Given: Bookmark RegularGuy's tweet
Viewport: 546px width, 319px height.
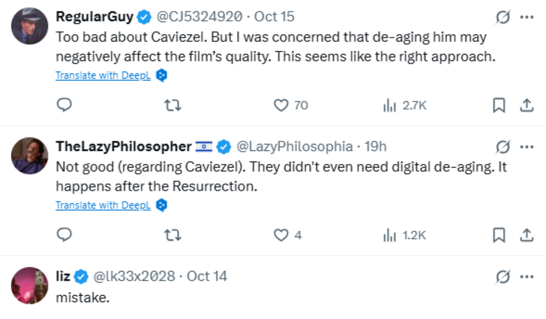Looking at the screenshot, I should (499, 106).
